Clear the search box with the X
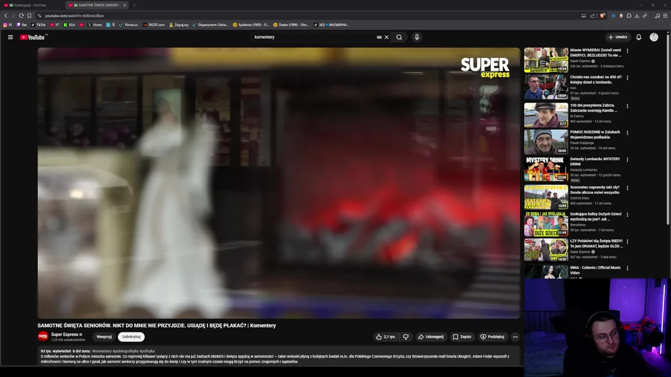This screenshot has width=671, height=377. coord(387,37)
